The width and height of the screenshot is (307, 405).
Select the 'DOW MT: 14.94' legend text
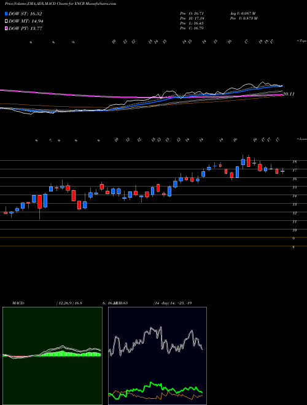26,21
